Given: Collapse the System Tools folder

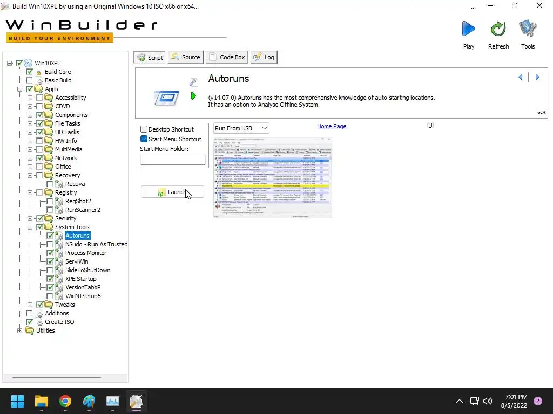Looking at the screenshot, I should [30, 227].
